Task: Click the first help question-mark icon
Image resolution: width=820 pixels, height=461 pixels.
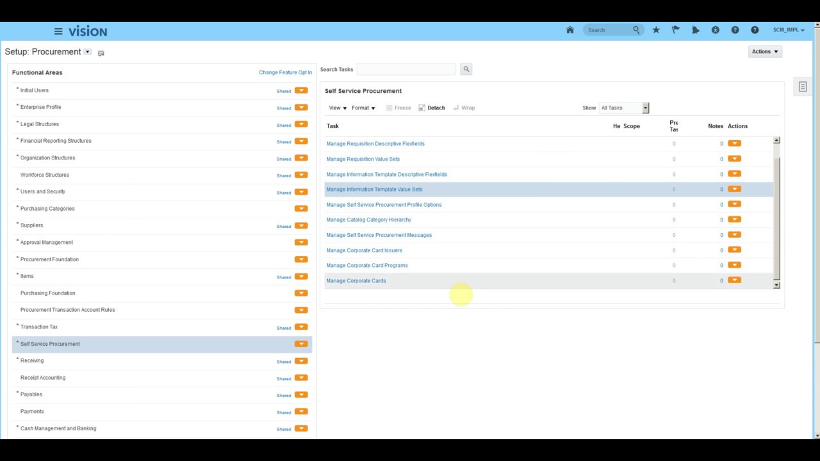Action: pyautogui.click(x=735, y=30)
